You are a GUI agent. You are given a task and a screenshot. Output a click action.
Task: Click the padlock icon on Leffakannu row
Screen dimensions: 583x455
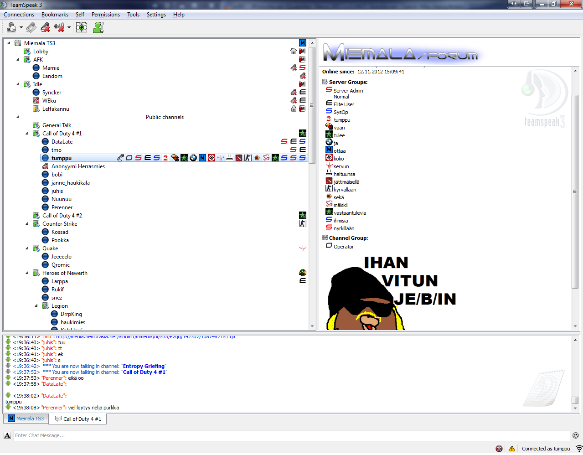(294, 109)
